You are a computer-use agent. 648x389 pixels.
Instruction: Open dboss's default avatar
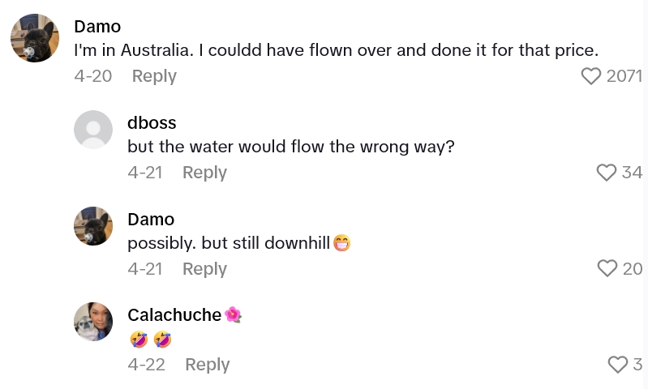pos(93,130)
